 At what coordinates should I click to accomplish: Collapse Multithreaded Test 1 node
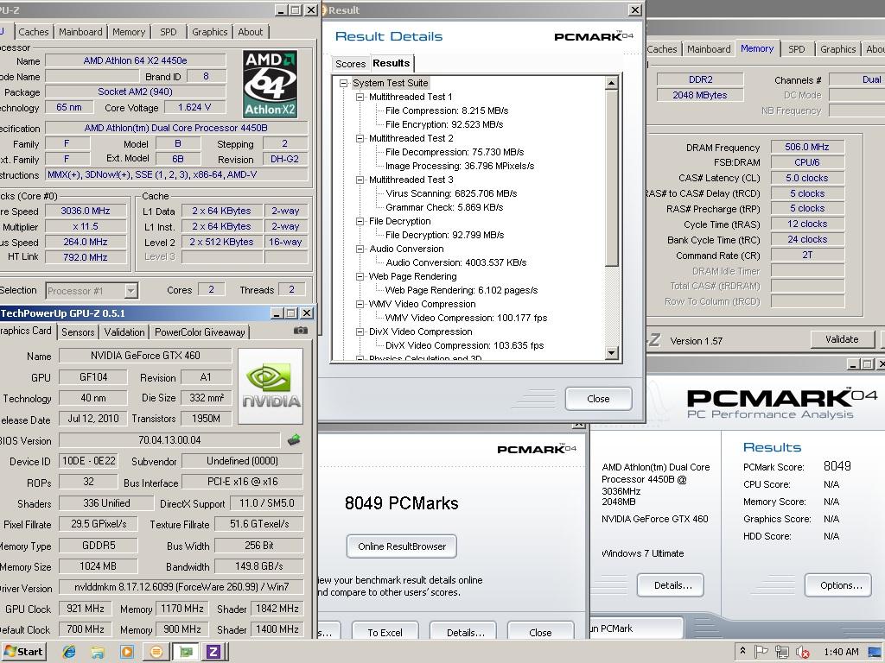coord(360,97)
